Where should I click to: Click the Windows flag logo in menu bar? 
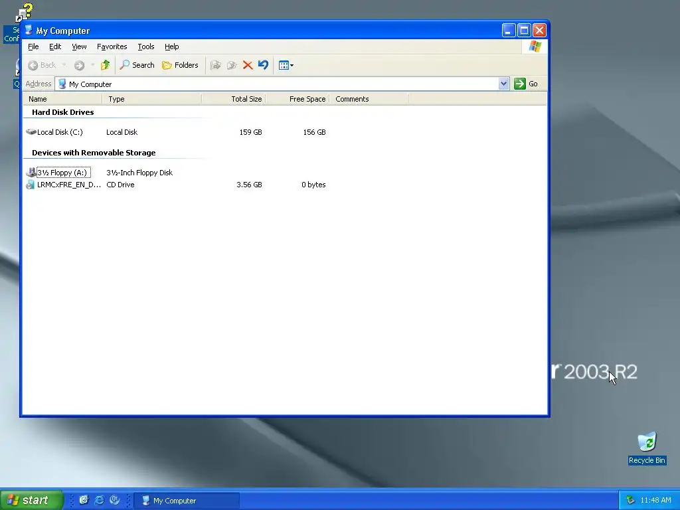coord(535,46)
